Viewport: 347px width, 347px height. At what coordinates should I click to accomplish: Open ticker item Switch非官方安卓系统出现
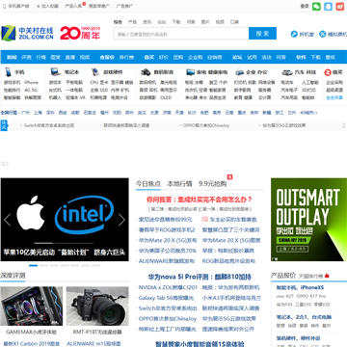(49, 125)
